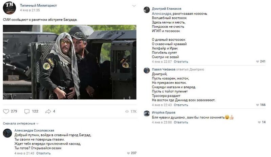Open the Сначала интересные sort dropdown
Screen dimensions: 271x157
tap(21, 124)
